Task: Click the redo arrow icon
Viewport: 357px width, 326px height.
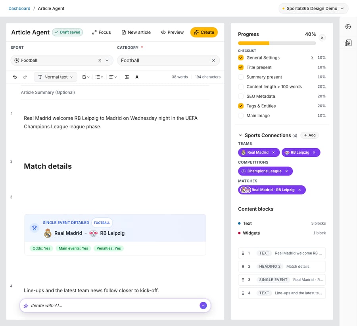Action: (x=25, y=77)
